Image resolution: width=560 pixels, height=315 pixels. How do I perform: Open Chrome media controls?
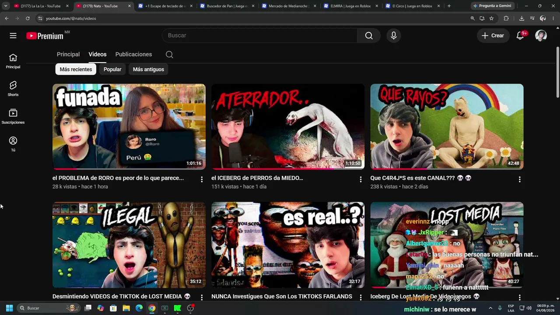click(x=532, y=18)
